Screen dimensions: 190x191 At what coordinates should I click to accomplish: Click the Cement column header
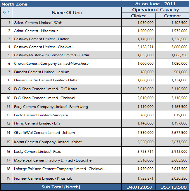pyautogui.click(x=172, y=16)
